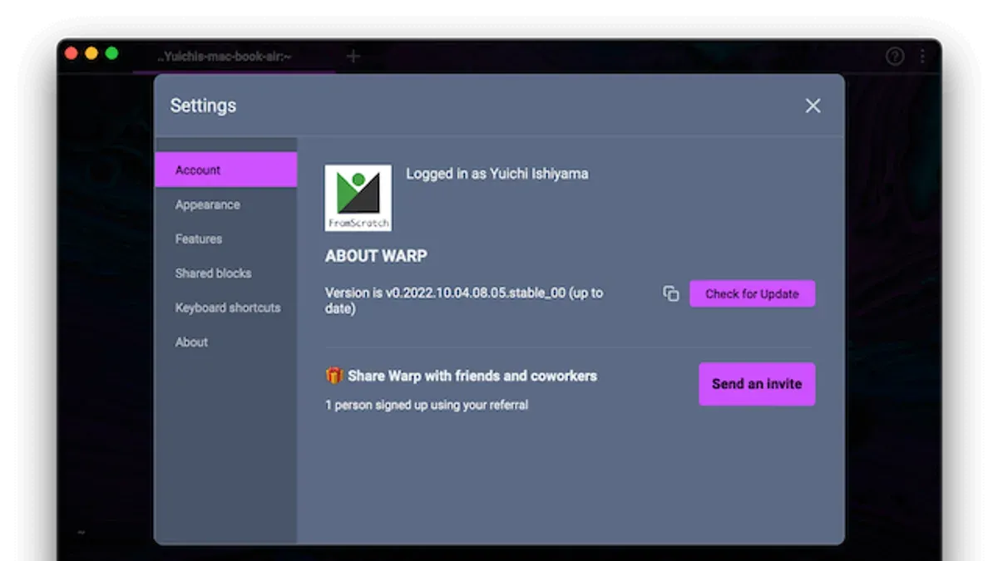Click Send an invite button
The width and height of the screenshot is (998, 561).
pyautogui.click(x=757, y=384)
